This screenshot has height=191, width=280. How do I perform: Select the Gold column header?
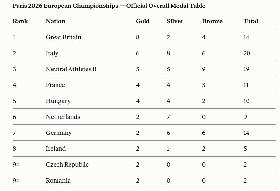pos(143,21)
